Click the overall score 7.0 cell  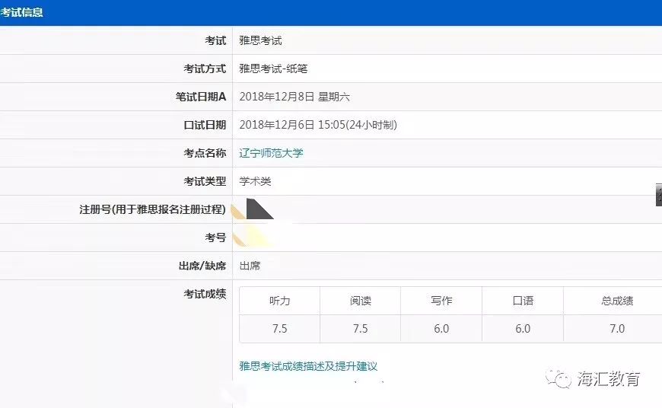click(x=616, y=329)
